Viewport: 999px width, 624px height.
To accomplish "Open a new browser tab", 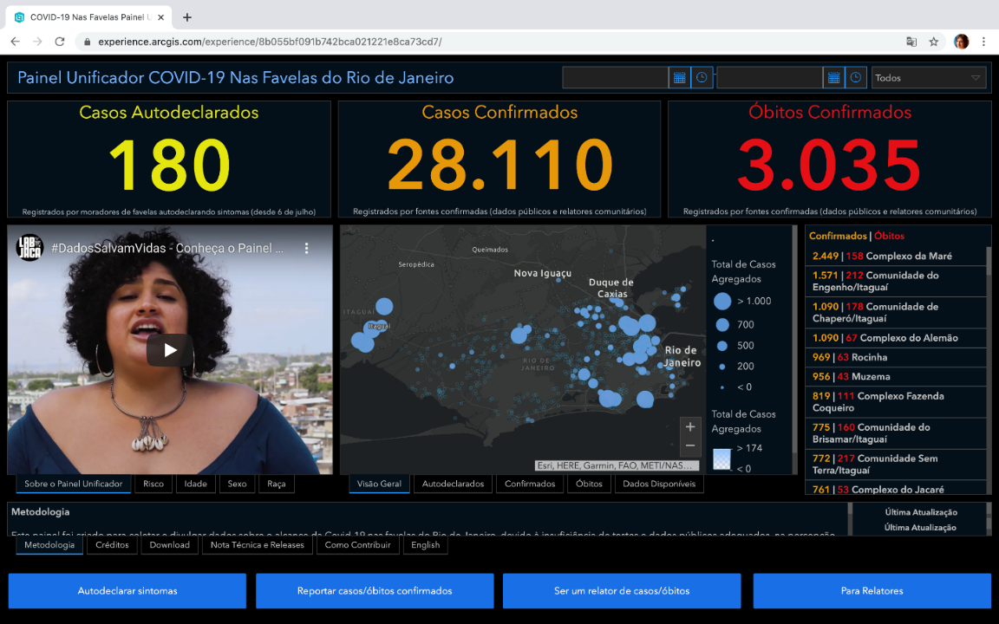I will click(186, 17).
